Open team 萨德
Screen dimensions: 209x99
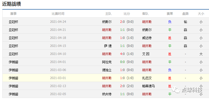[108, 46]
